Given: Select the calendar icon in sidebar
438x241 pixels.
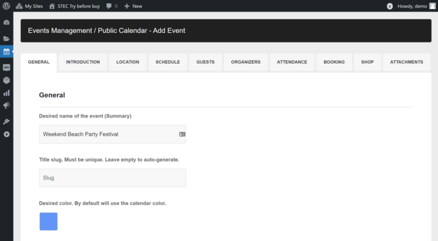Looking at the screenshot, I should tap(6, 51).
